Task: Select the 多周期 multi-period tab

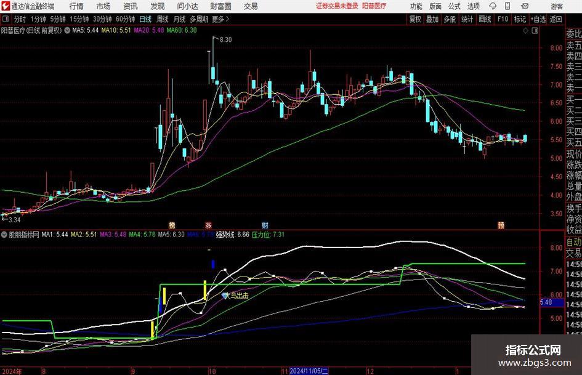Action: click(x=199, y=19)
